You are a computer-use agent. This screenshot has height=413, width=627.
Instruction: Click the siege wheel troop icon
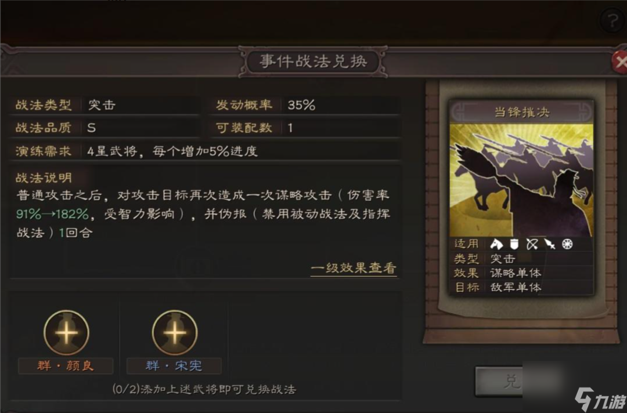(567, 244)
